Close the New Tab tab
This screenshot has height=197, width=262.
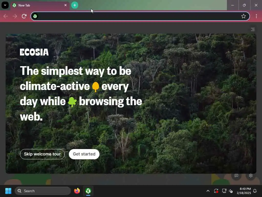[65, 5]
